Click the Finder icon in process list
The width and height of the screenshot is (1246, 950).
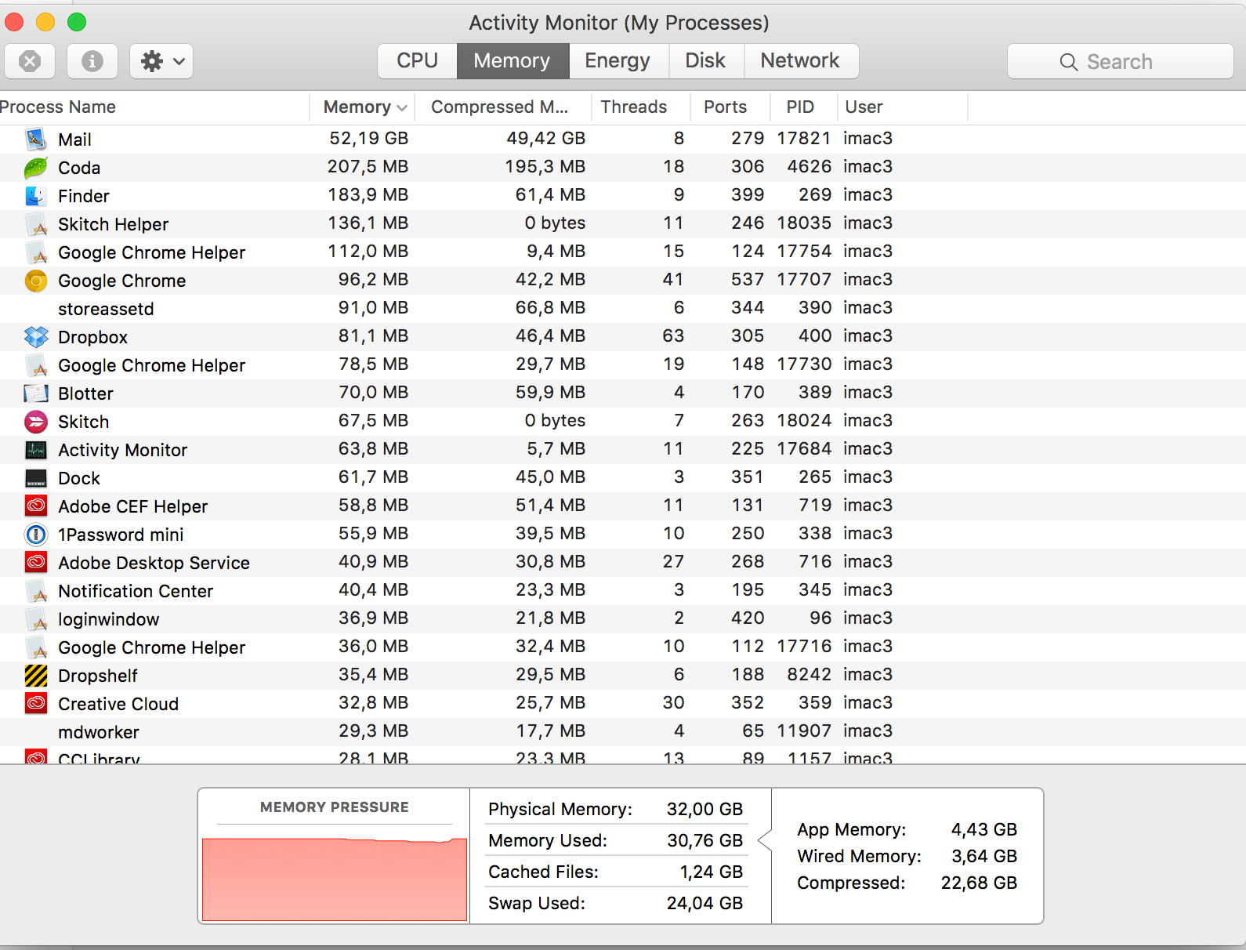[36, 196]
